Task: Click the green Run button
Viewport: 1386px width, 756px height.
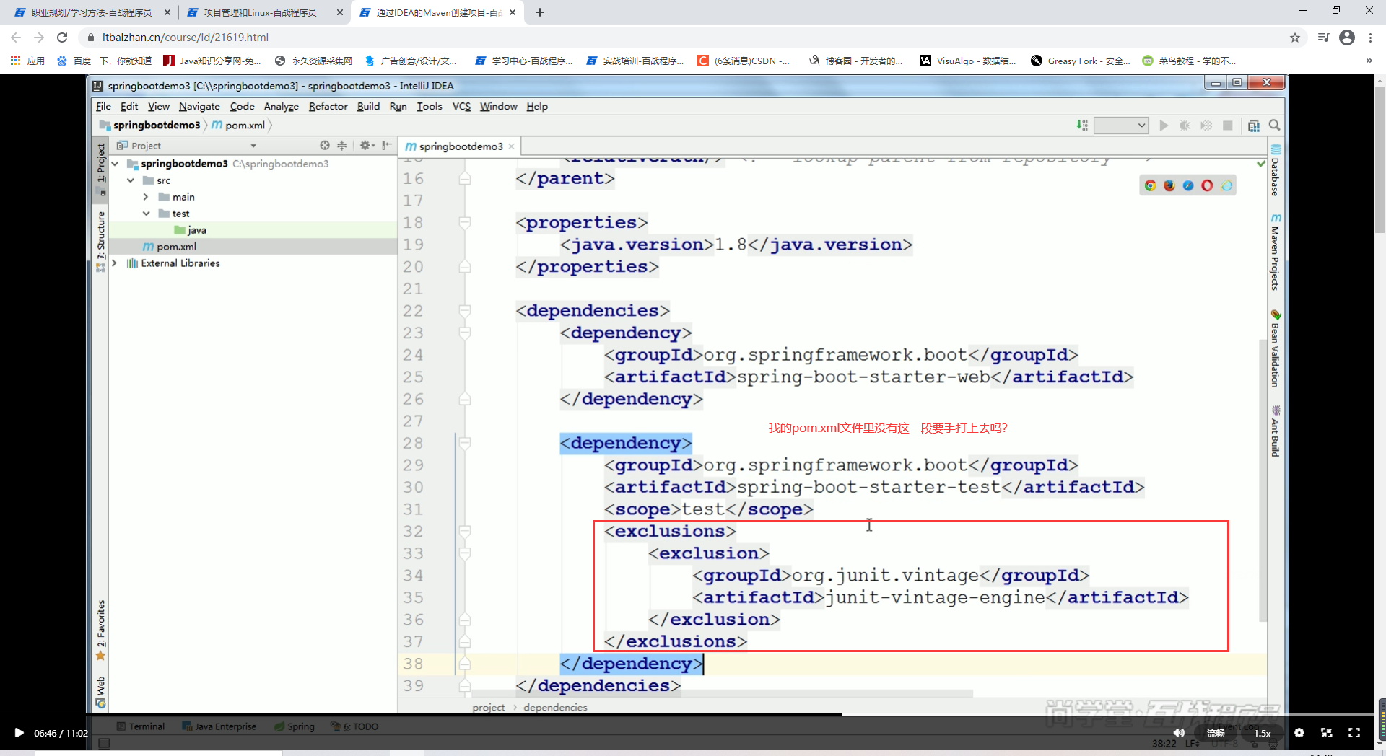Action: click(1164, 126)
